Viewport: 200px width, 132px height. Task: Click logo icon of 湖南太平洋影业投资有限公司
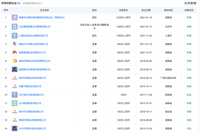coord(15,44)
